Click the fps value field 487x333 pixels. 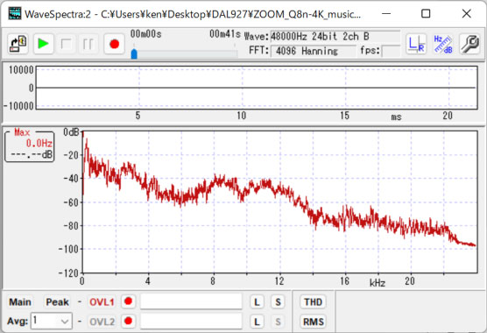click(391, 51)
